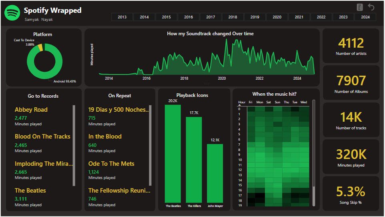Screen dimensions: 385x217
Task: Click the Fri column header in heatmap
Action: point(251,102)
